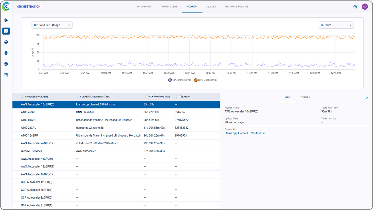Viewport: 373px width, 210px height.
Task: Open the 3 Hours time range dropdown
Action: pyautogui.click(x=336, y=25)
